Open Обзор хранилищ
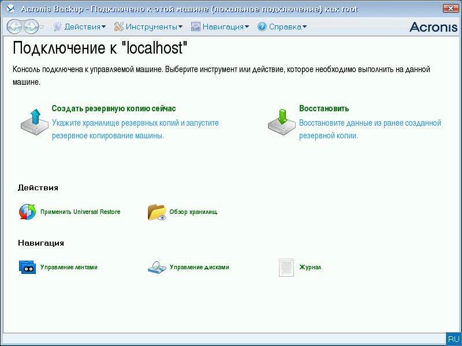 point(193,212)
